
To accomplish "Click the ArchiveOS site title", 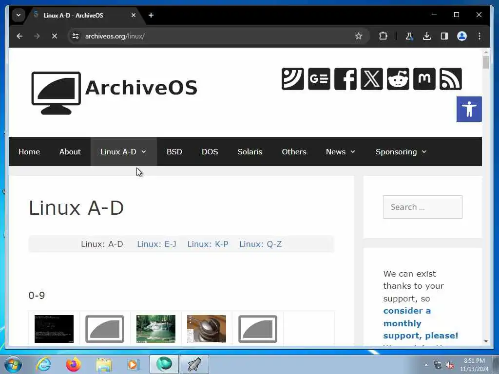I will coord(141,88).
